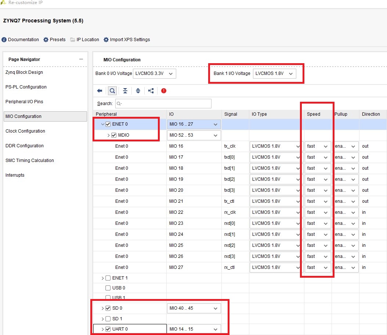Enable the SD 1 checkbox
The image size is (387, 335).
pos(108,319)
